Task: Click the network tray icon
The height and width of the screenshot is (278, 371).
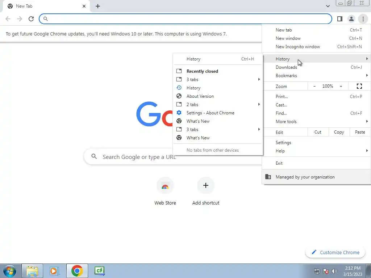Action: tap(317, 271)
